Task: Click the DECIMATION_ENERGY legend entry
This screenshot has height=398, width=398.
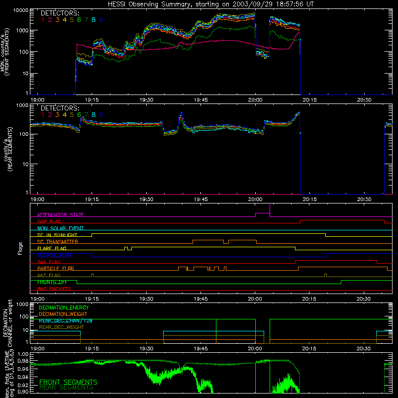Action: point(64,307)
